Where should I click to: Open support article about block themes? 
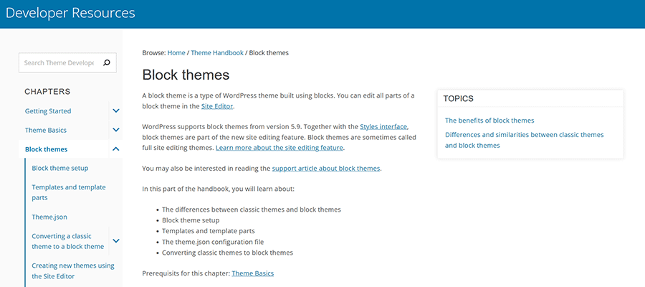click(x=326, y=169)
